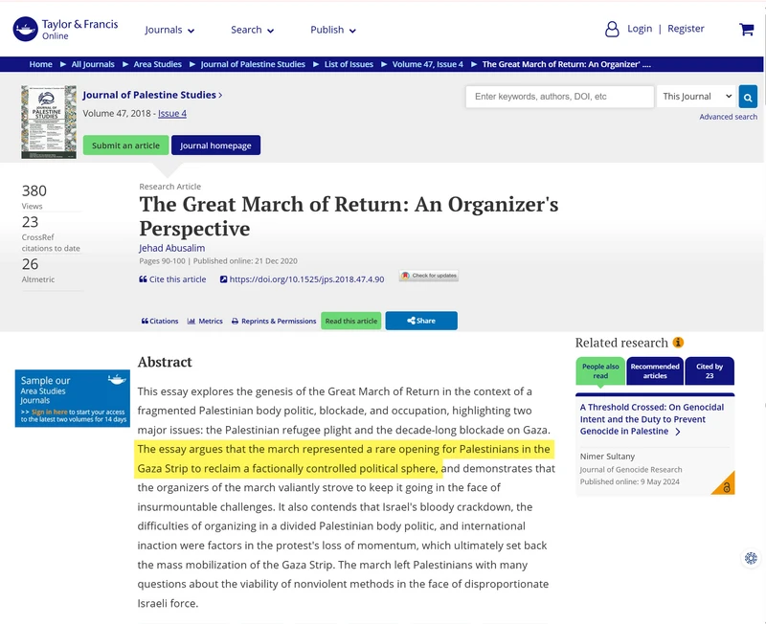Screen dimensions: 766x624
Task: Click the Read this article button
Action: (x=351, y=321)
